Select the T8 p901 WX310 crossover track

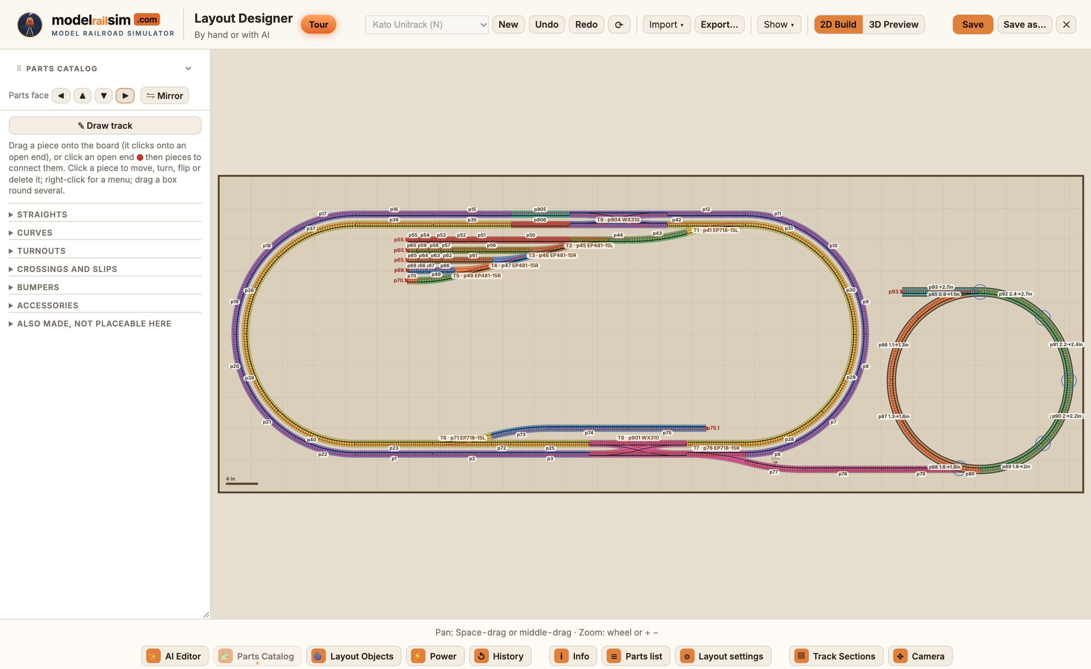tap(637, 449)
